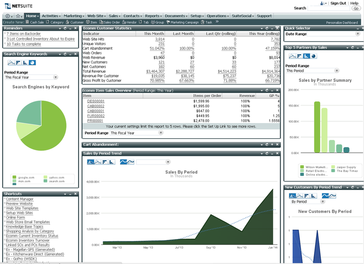Screen dimensions: 364x264
Task: Click the Search input field
Action: (322, 8)
